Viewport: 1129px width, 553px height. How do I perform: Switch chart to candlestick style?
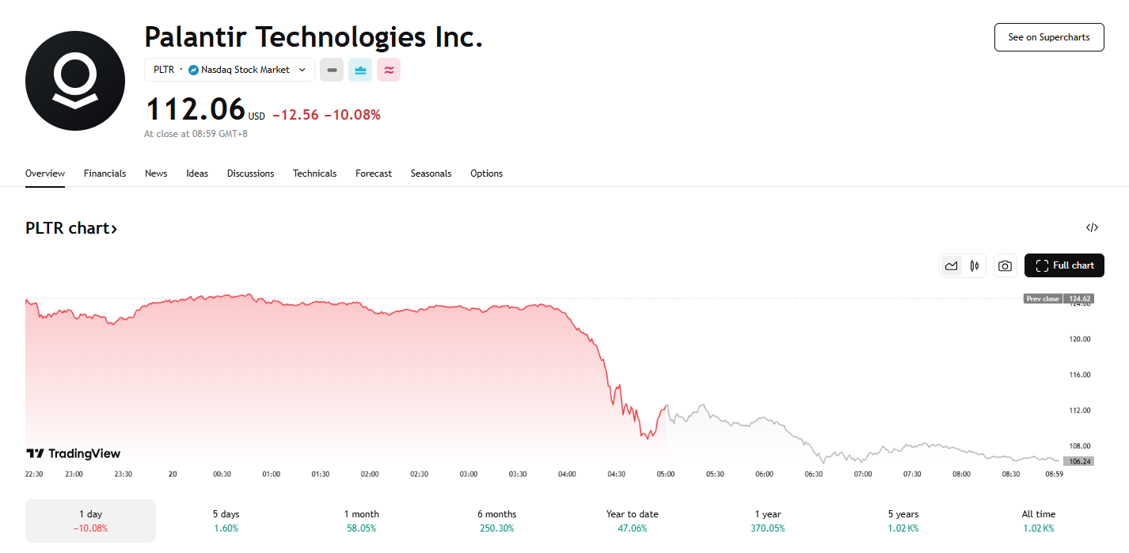point(975,266)
